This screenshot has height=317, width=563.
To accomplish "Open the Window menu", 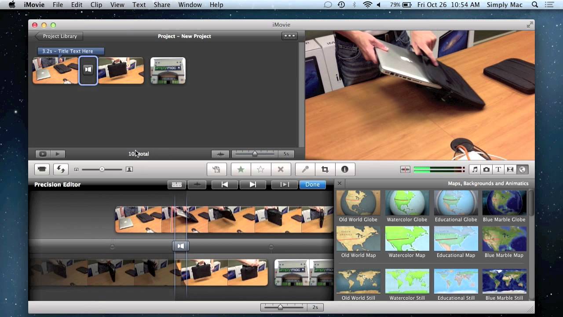I will coord(190,5).
